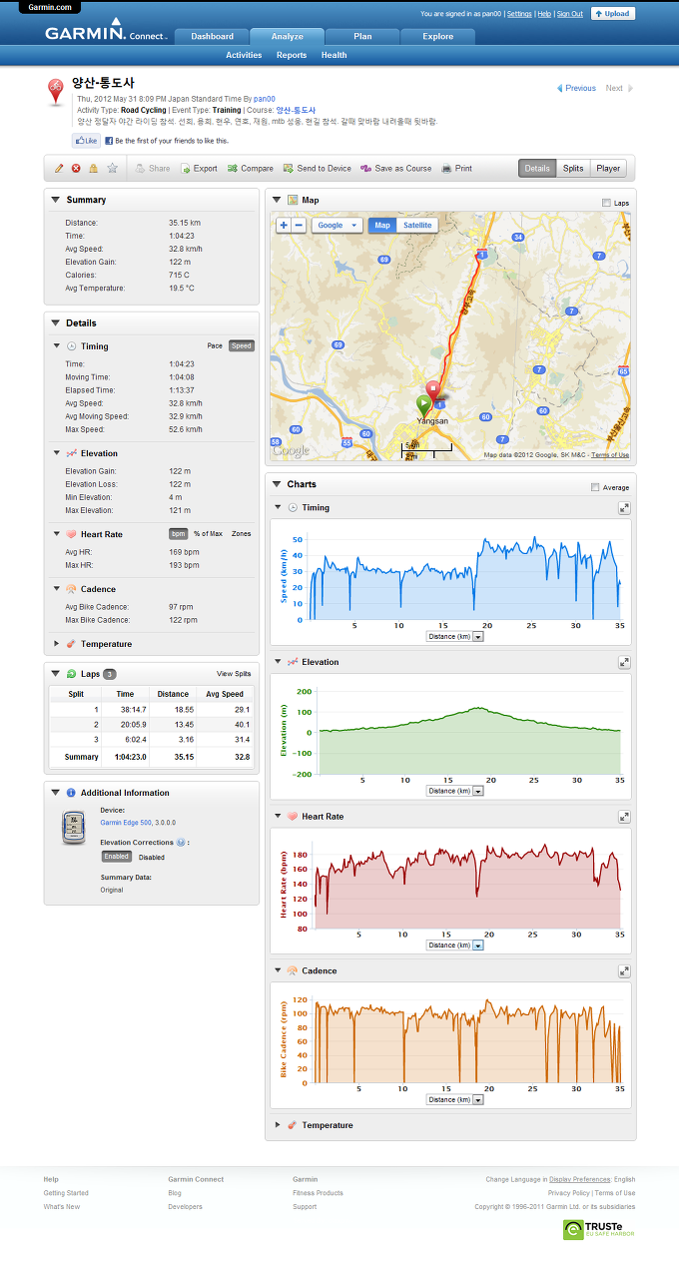679x1262 pixels.
Task: Open the Plan tab
Action: (x=362, y=37)
